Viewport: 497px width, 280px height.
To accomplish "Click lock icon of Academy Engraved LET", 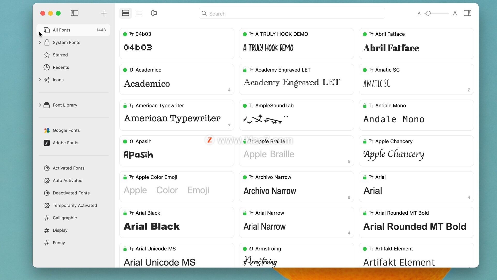I will click(245, 70).
